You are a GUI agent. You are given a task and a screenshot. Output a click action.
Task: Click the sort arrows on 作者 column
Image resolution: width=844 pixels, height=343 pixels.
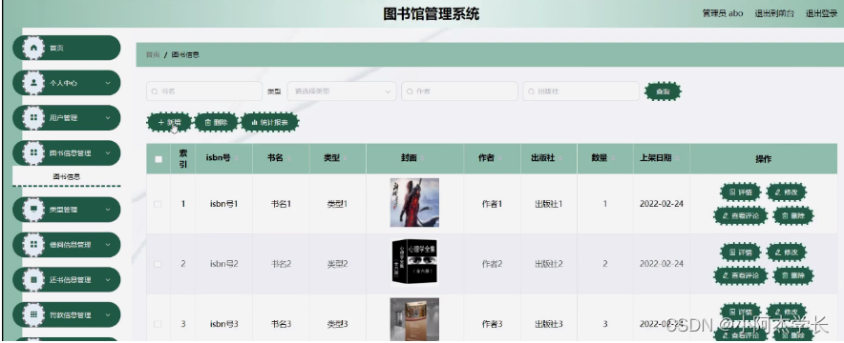(x=500, y=158)
